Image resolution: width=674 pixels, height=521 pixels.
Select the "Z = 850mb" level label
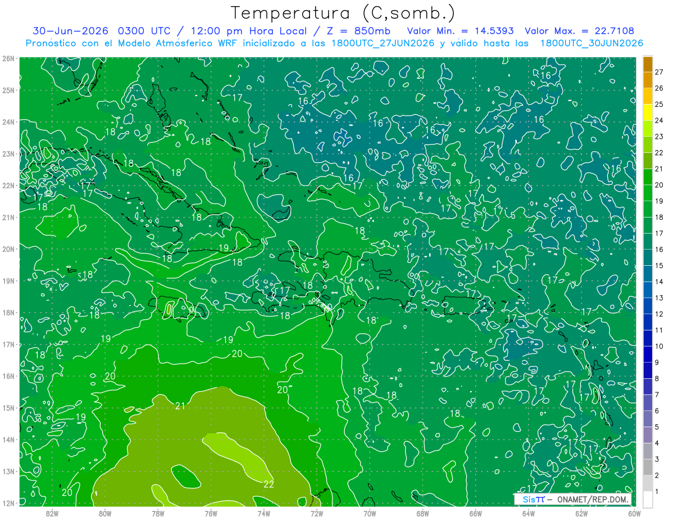358,31
